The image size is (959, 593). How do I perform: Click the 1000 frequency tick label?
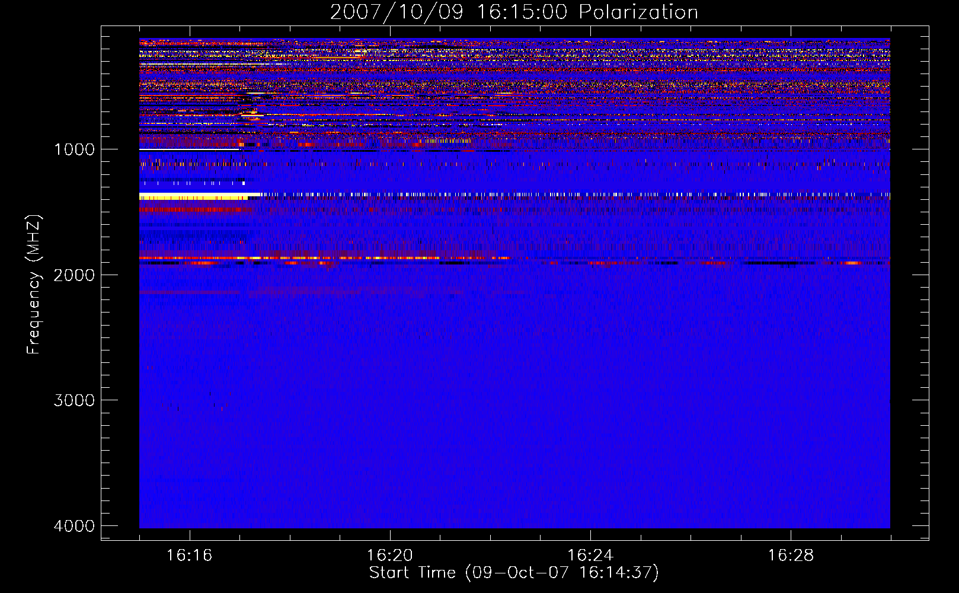click(74, 149)
